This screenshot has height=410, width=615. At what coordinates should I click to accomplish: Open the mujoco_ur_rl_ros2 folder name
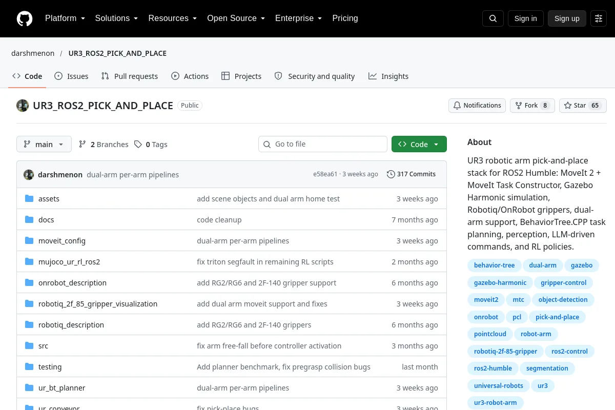tap(69, 262)
